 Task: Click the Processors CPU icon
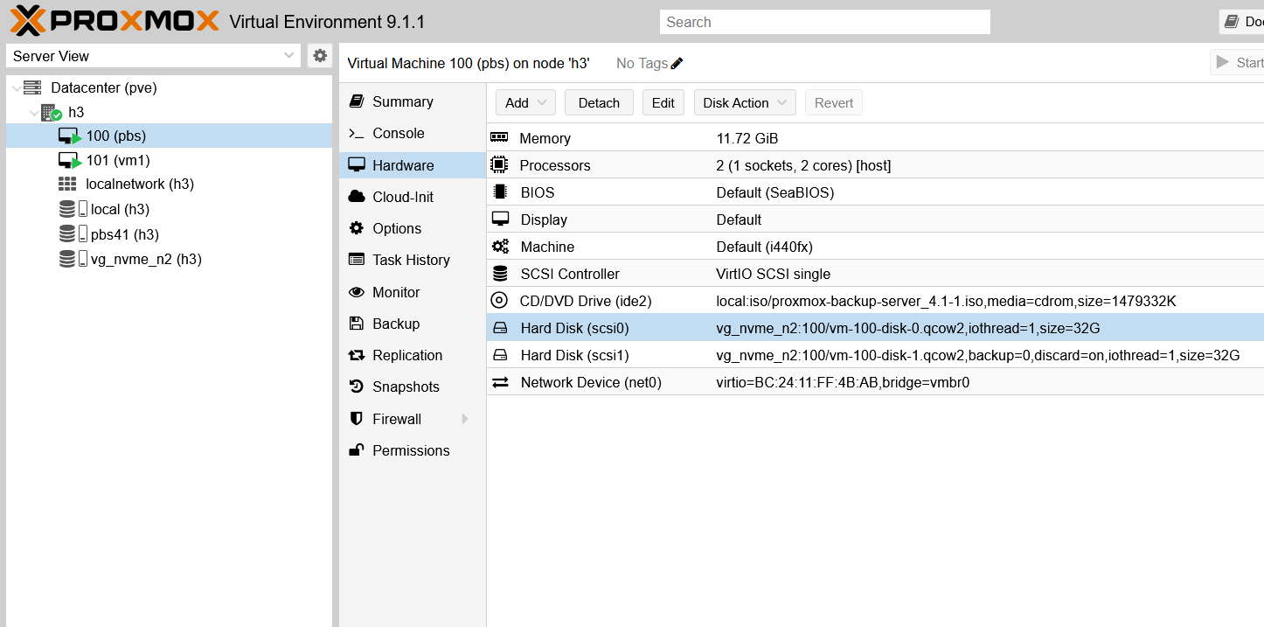coord(499,164)
